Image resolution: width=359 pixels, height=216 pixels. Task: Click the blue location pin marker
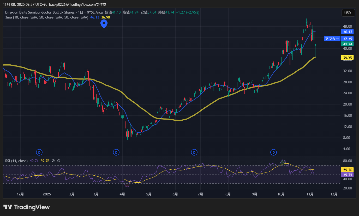104,24
